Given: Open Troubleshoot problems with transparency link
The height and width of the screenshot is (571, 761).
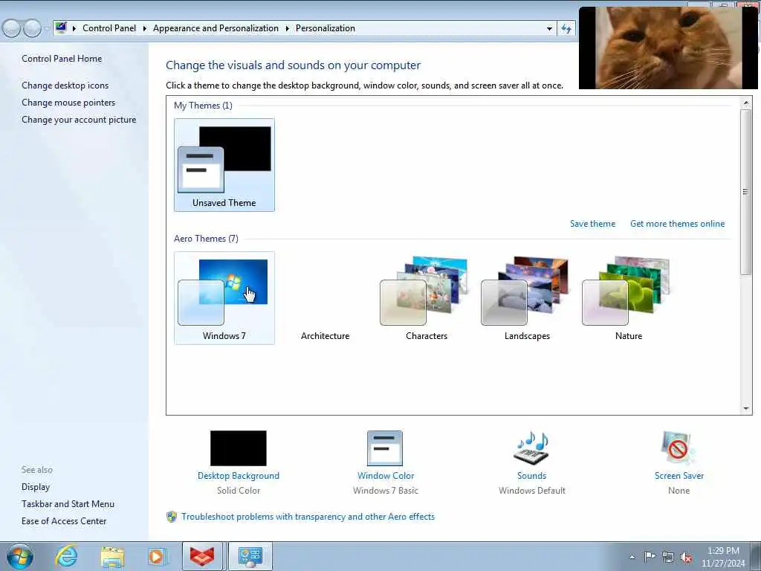Looking at the screenshot, I should 308,517.
